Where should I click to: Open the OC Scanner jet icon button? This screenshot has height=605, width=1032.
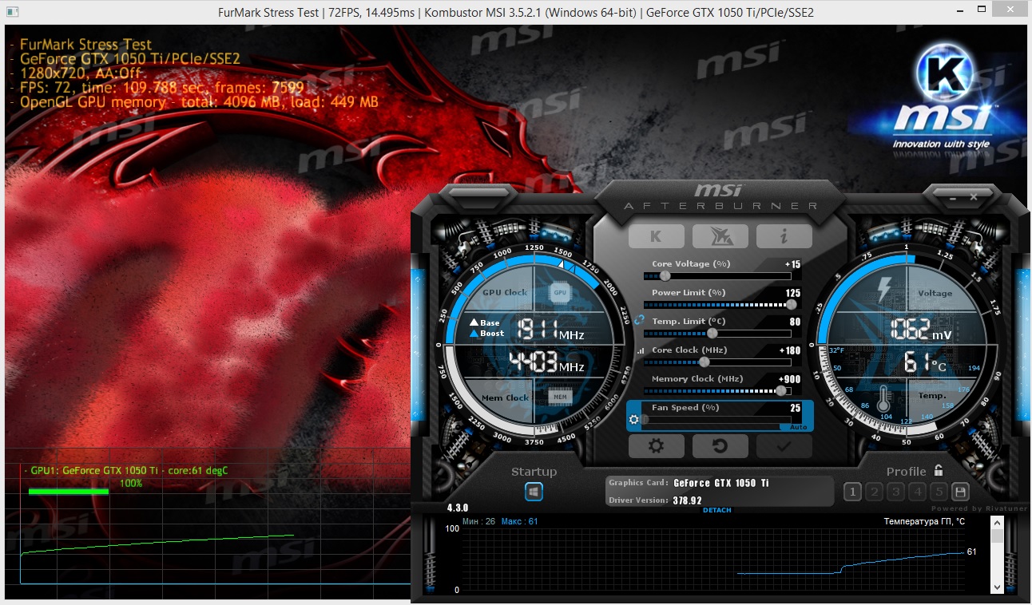pos(720,236)
